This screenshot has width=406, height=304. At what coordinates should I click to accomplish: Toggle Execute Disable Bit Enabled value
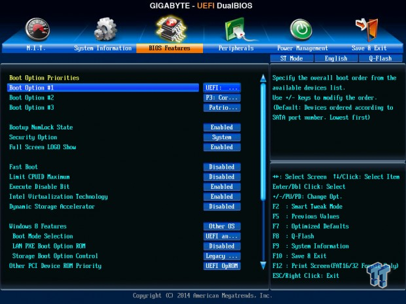click(222, 186)
